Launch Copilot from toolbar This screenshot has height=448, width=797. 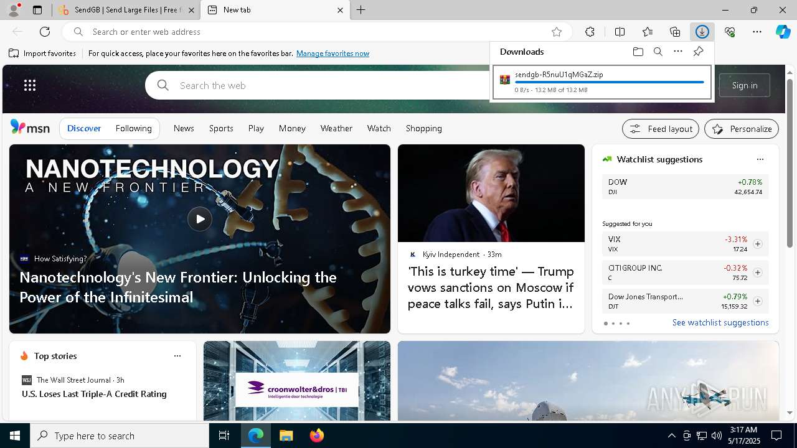(x=783, y=32)
